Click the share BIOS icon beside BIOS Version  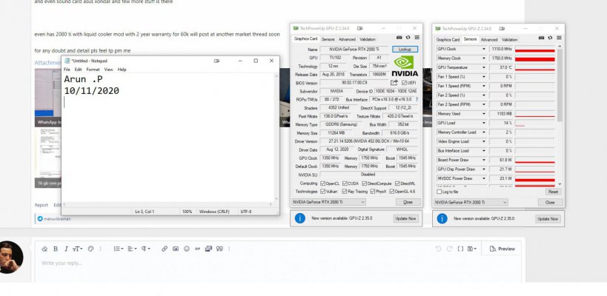pos(394,82)
